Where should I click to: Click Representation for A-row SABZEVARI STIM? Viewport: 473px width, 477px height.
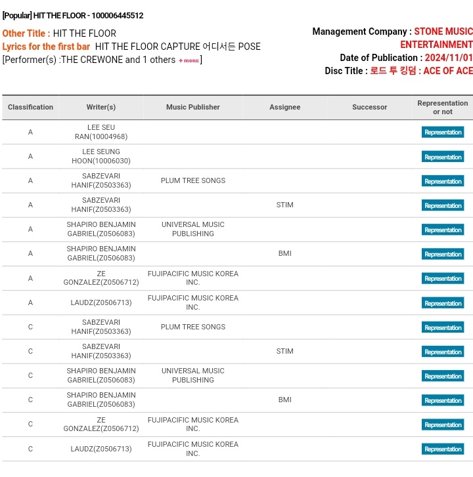[443, 205]
